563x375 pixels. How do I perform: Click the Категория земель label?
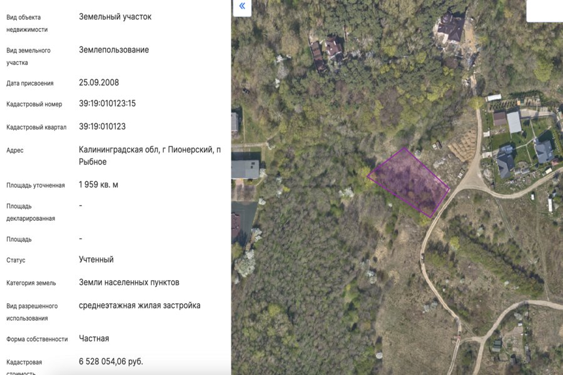[x=31, y=283]
